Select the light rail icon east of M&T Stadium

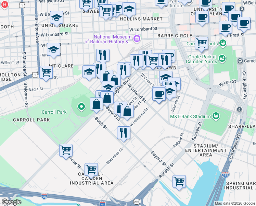pyautogui.click(x=239, y=110)
